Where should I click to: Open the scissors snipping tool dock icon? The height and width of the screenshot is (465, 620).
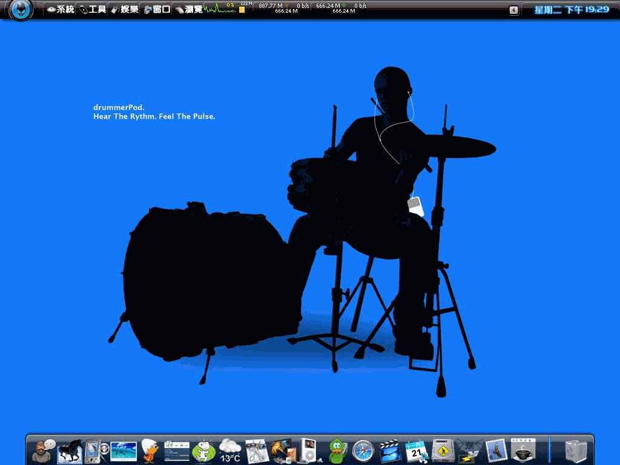click(257, 450)
